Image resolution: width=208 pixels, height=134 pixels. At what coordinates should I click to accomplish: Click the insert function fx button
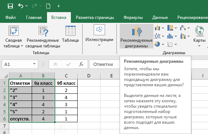pyautogui.click(x=81, y=64)
